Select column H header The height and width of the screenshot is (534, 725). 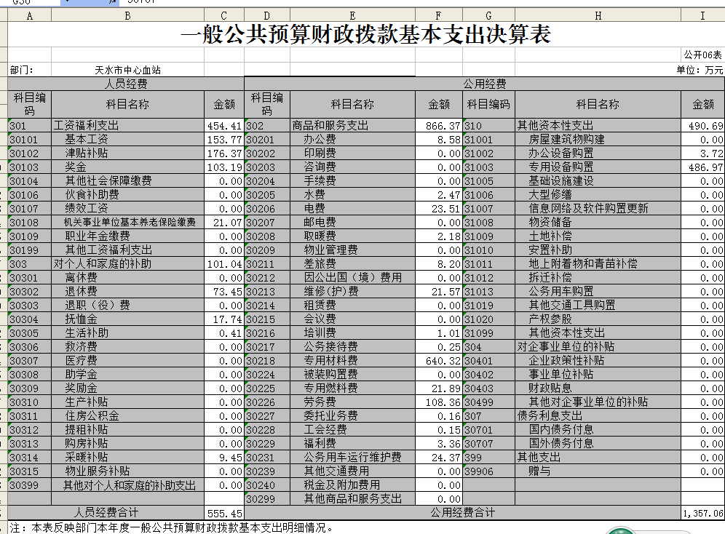click(x=597, y=15)
